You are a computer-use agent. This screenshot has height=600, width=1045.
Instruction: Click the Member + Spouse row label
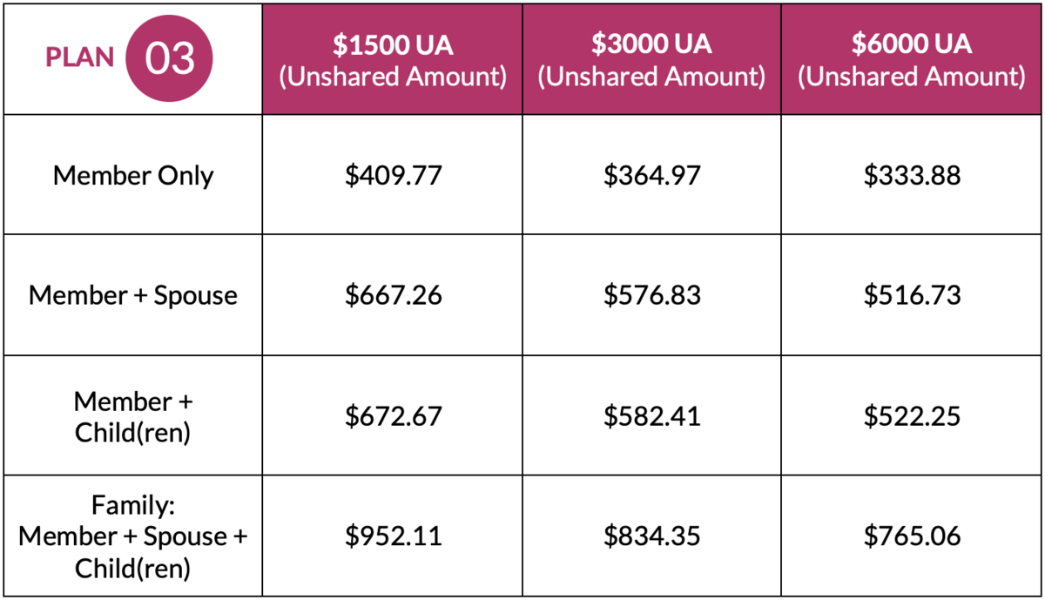pyautogui.click(x=133, y=295)
